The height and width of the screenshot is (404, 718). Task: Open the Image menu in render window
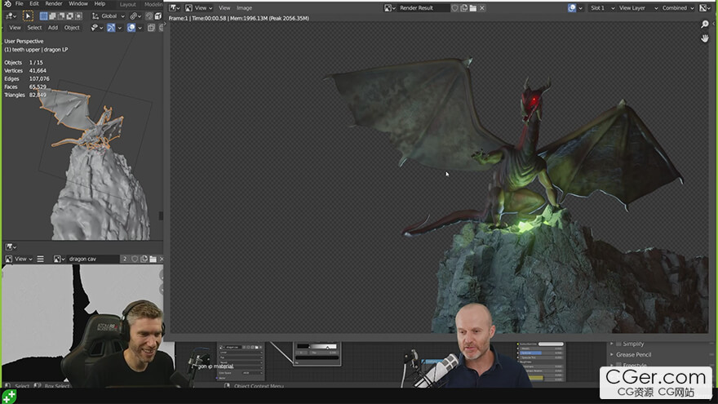(244, 8)
